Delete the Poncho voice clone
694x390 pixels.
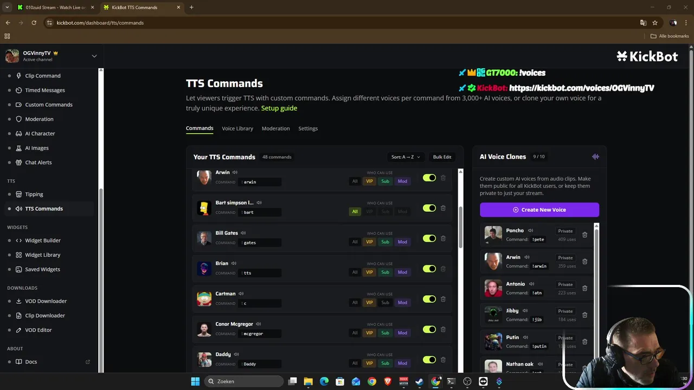[584, 235]
